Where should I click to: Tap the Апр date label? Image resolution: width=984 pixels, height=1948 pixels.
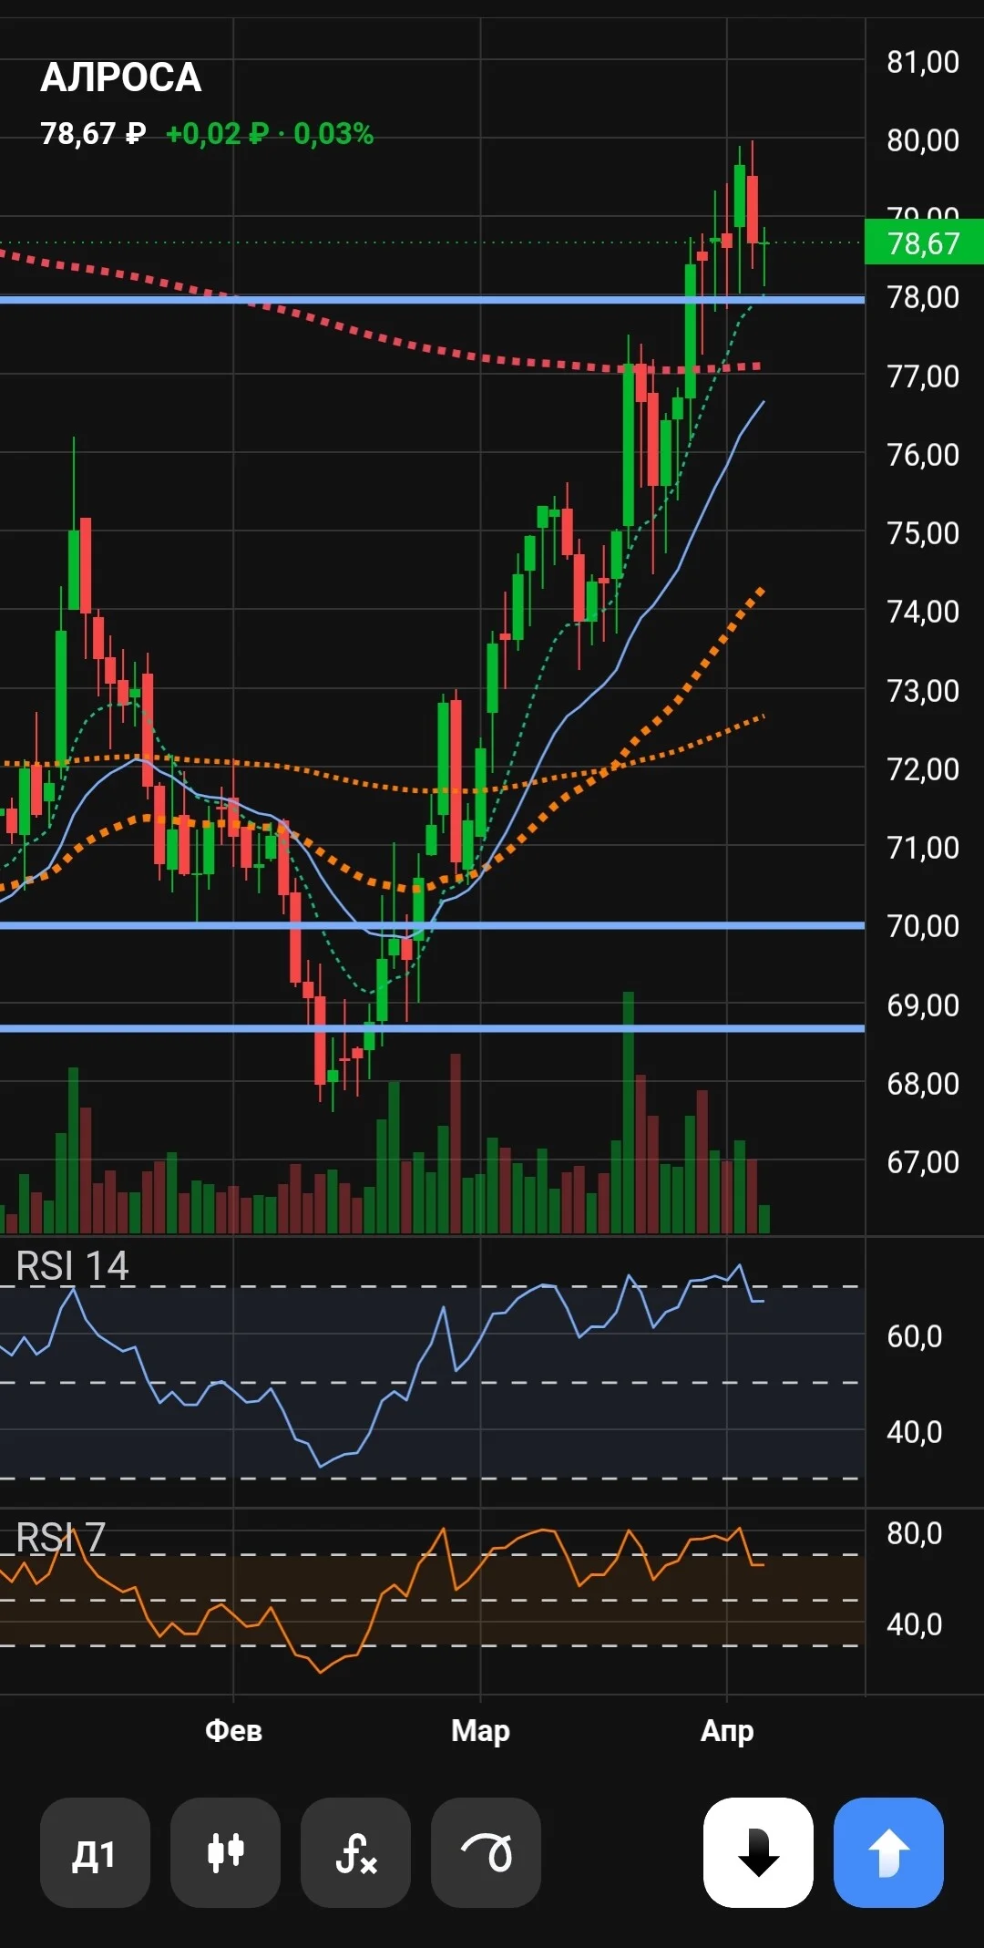coord(727,1729)
